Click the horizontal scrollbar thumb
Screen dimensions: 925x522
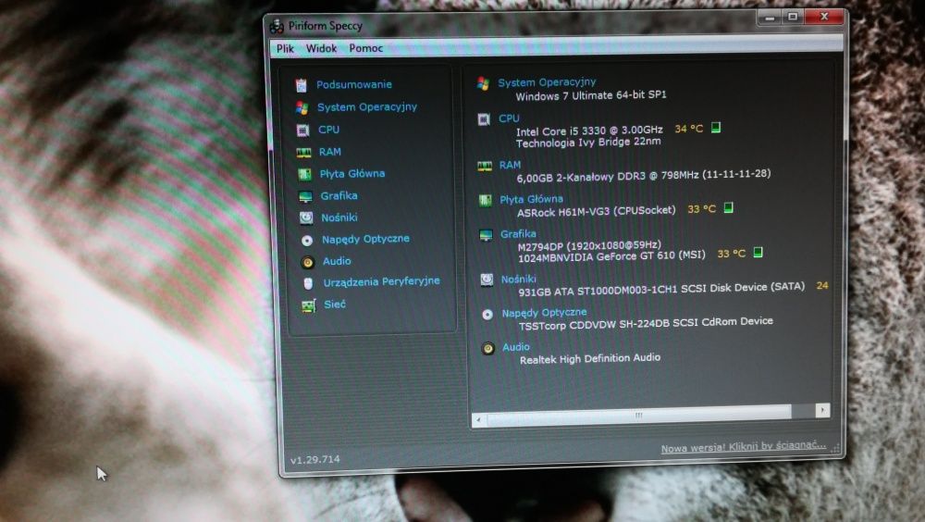(x=639, y=416)
